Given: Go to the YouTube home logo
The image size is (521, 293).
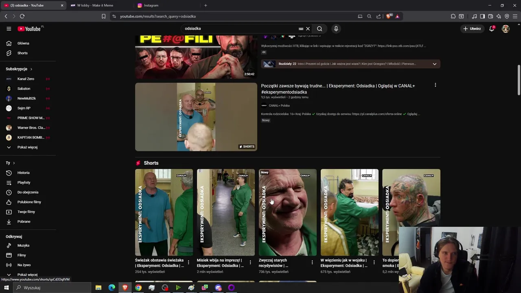Looking at the screenshot, I should pos(29,28).
